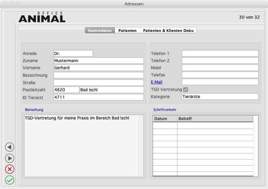The width and height of the screenshot is (268, 189).
Task: Click the red X cancel icon
Action: click(x=10, y=169)
